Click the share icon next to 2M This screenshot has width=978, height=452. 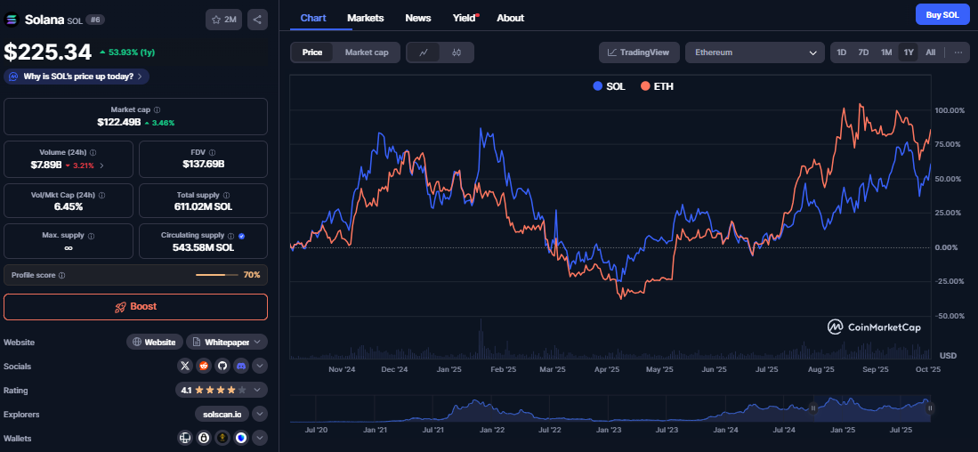(x=257, y=20)
